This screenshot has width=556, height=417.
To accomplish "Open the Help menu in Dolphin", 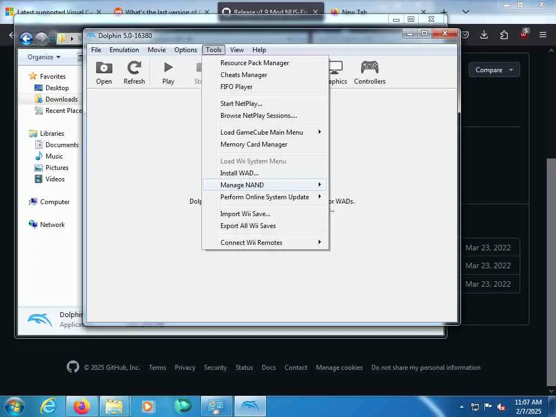I will (x=259, y=50).
